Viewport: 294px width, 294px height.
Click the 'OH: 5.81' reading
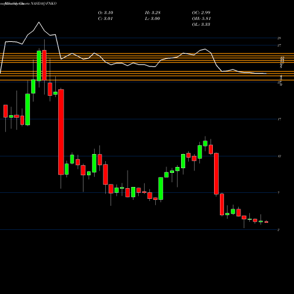point(201,19)
